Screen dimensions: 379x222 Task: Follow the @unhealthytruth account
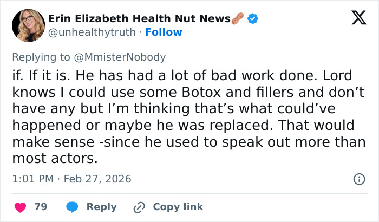pyautogui.click(x=164, y=32)
